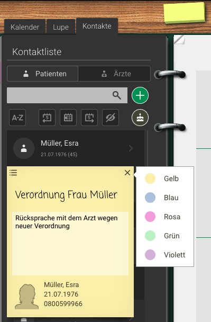Select the Kontakte tab

97,26
